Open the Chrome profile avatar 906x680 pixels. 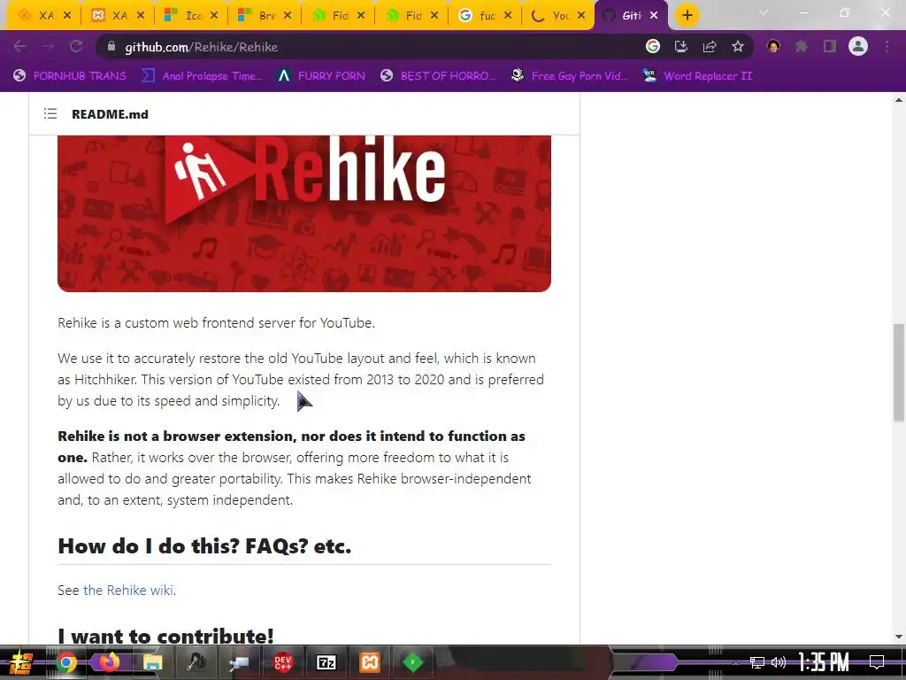coord(858,46)
